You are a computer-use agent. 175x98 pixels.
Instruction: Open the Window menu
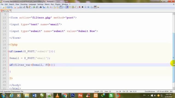pyautogui.click(x=65, y=4)
